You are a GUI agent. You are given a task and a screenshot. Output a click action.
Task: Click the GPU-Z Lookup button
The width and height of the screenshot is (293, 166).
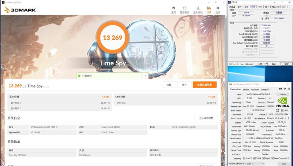(282, 94)
